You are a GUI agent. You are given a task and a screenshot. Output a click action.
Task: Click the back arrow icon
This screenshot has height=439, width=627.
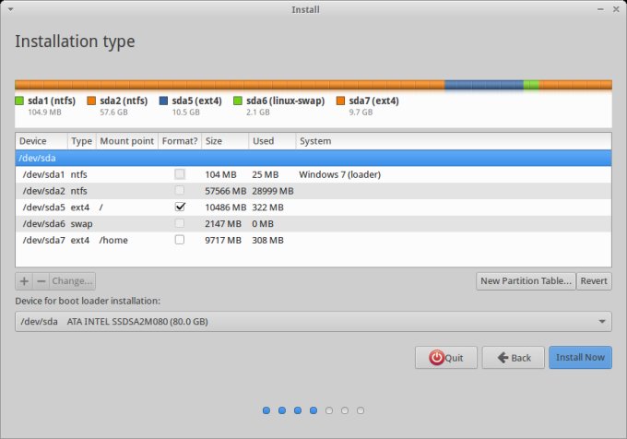point(501,358)
